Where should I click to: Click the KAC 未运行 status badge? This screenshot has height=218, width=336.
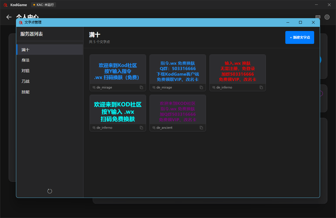coord(43,5)
